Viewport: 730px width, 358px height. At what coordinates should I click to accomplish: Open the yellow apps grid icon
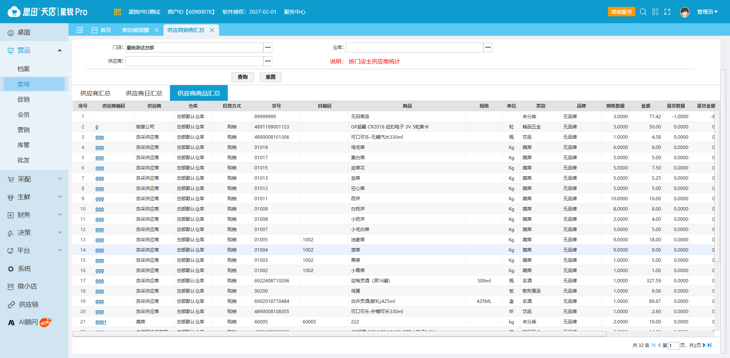tap(117, 12)
